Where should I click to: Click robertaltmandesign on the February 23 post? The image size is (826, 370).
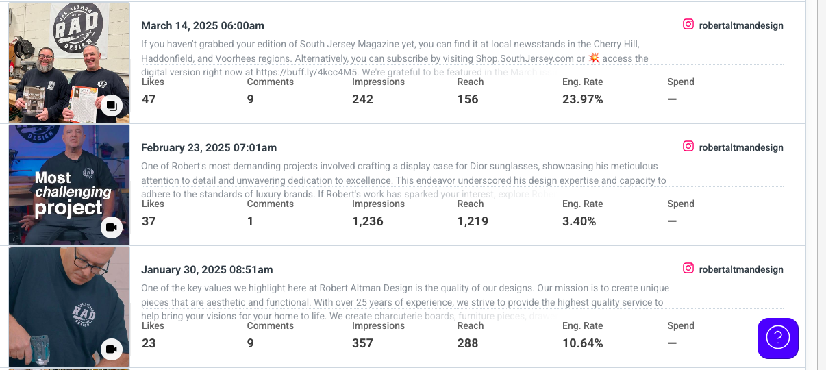coord(741,147)
